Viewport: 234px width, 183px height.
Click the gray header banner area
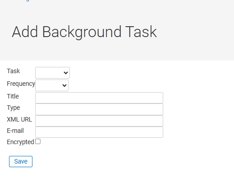tap(117, 30)
